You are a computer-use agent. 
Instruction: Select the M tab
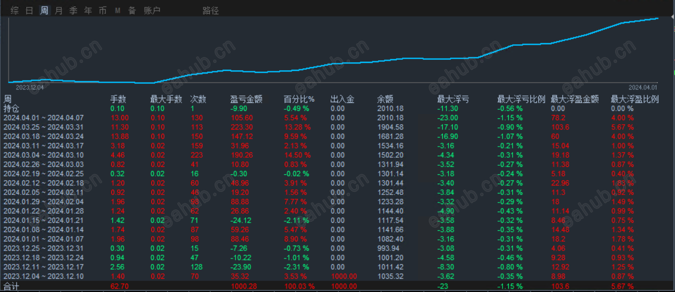pyautogui.click(x=117, y=10)
